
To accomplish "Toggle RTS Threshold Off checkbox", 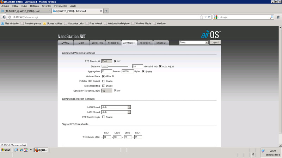I will [115, 61].
